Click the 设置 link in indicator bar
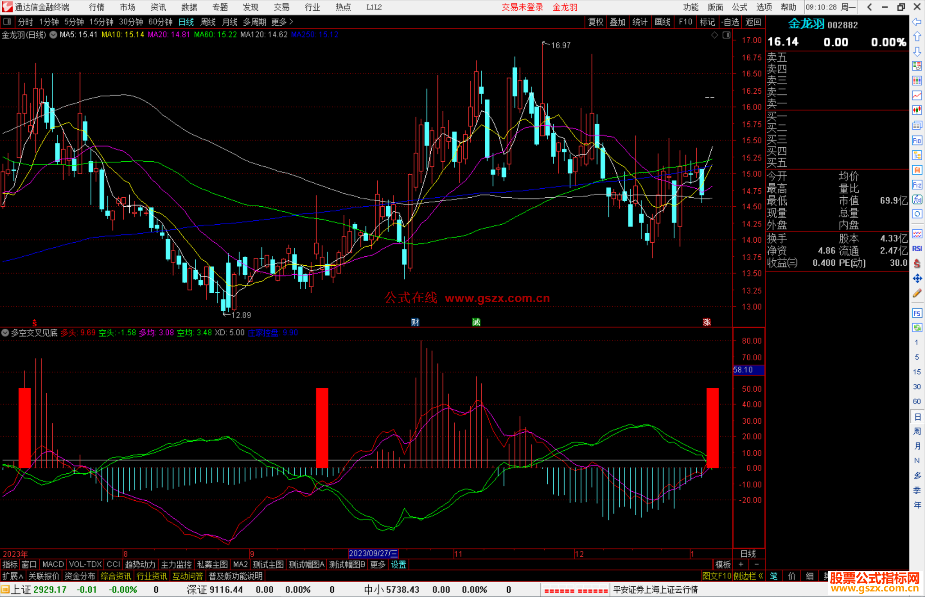 pos(398,564)
